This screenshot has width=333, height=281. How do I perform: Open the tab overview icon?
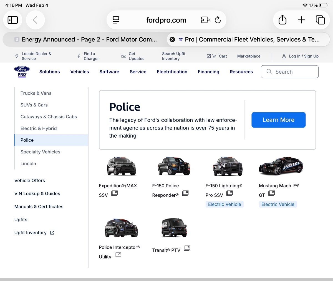point(320,20)
